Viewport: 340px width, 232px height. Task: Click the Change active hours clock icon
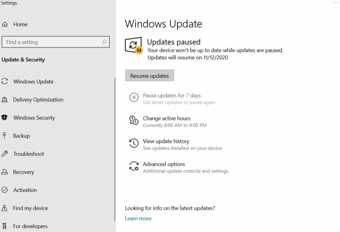pos(134,121)
